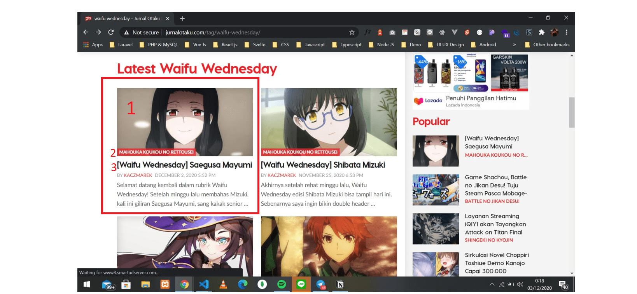637x294 pixels.
Task: Open the Chrome Extensions puzzle icon
Action: [x=541, y=32]
